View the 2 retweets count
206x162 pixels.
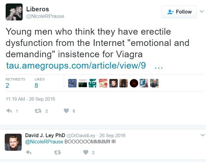(x=7, y=86)
